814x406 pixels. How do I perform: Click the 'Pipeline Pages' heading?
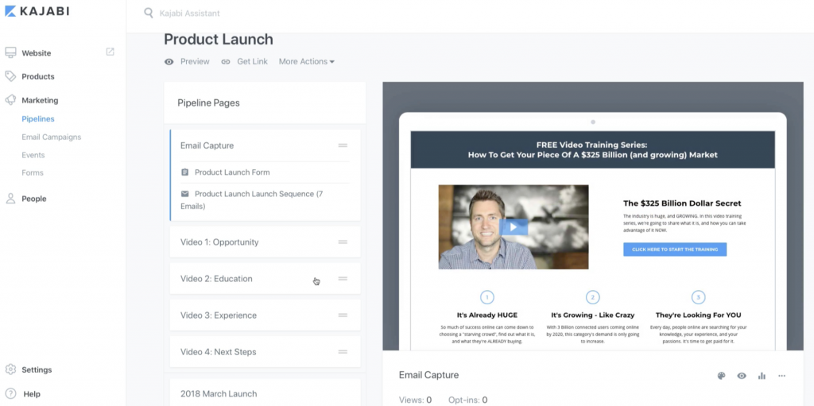209,102
